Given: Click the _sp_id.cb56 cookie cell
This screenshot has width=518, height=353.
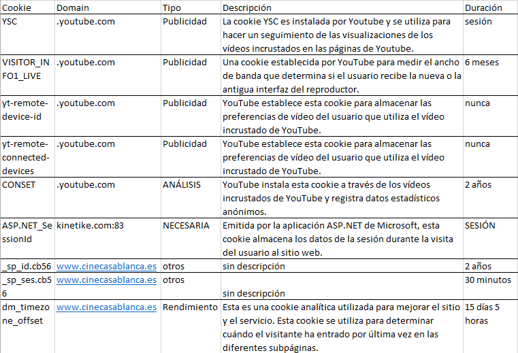Looking at the screenshot, I should click(x=27, y=266).
